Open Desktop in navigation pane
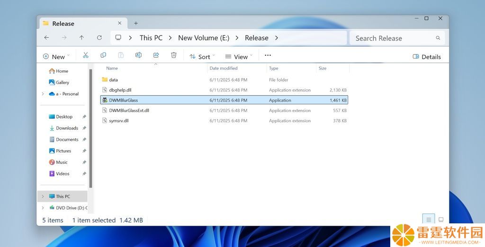 61,117
